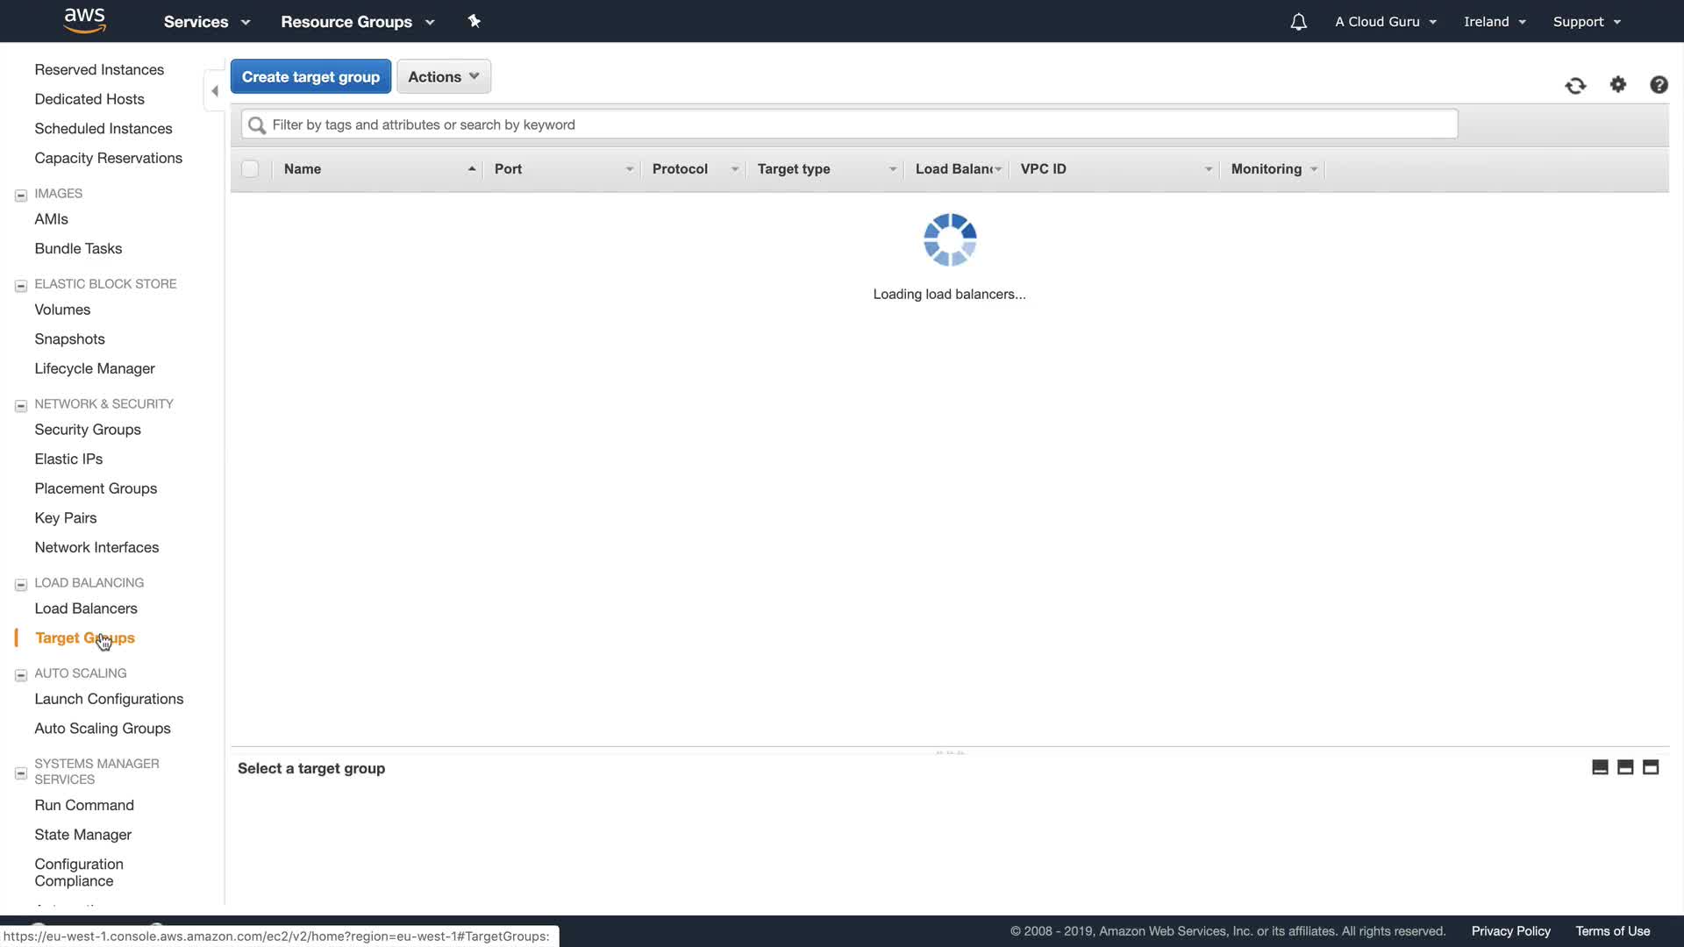Refresh the target groups list
Screen dimensions: 1684x947
tap(1575, 85)
